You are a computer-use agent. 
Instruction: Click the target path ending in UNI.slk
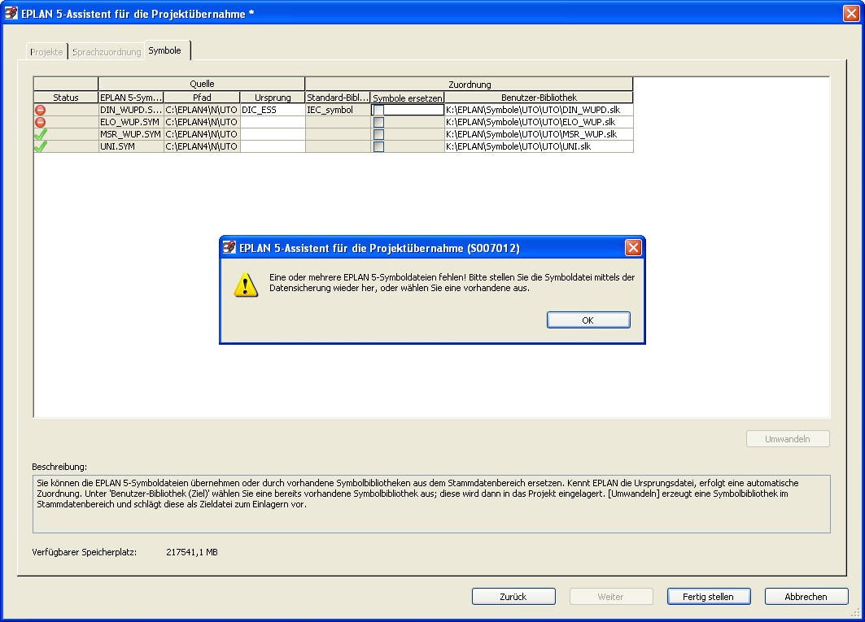pos(539,146)
